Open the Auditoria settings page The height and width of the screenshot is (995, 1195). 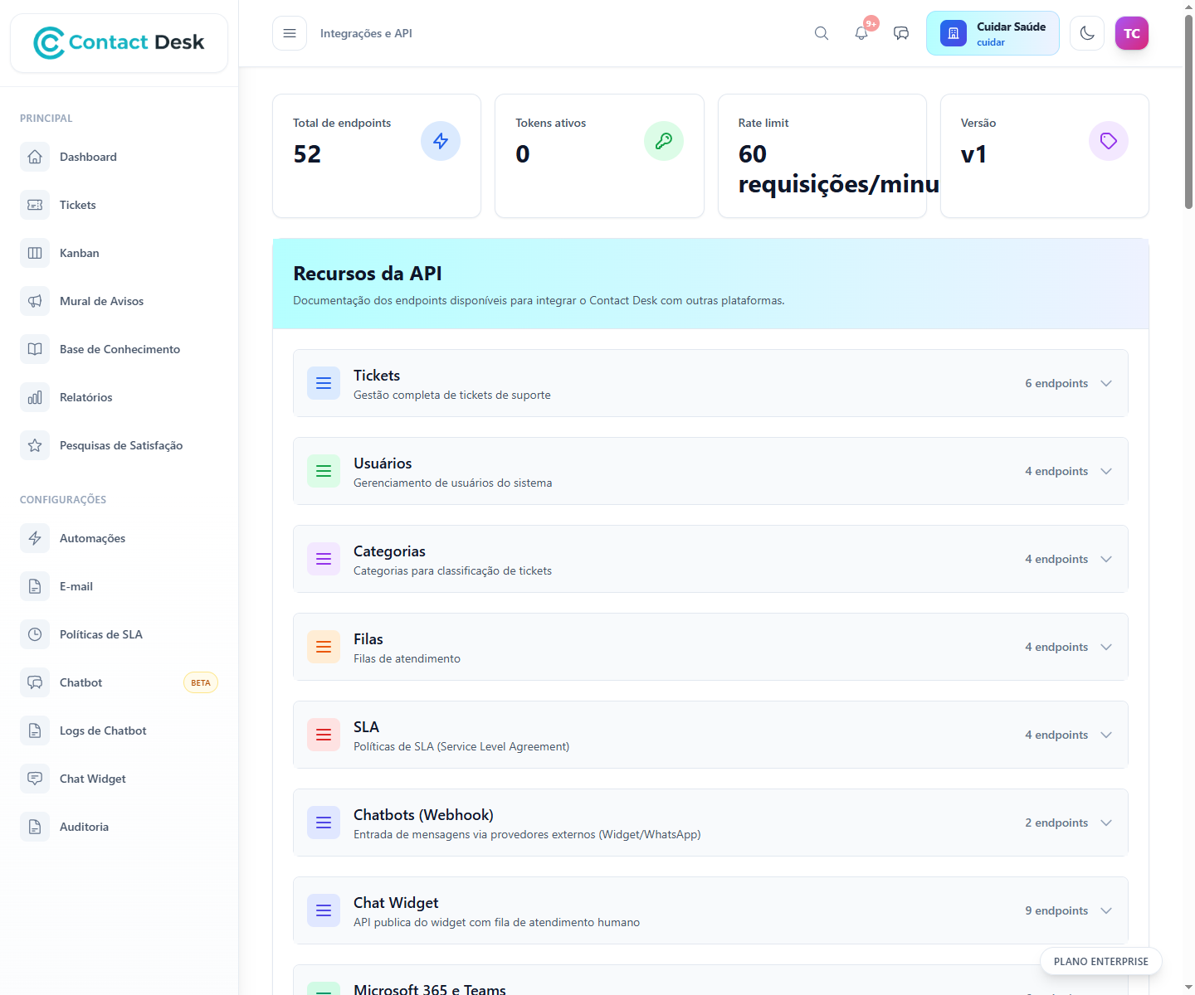(x=35, y=827)
